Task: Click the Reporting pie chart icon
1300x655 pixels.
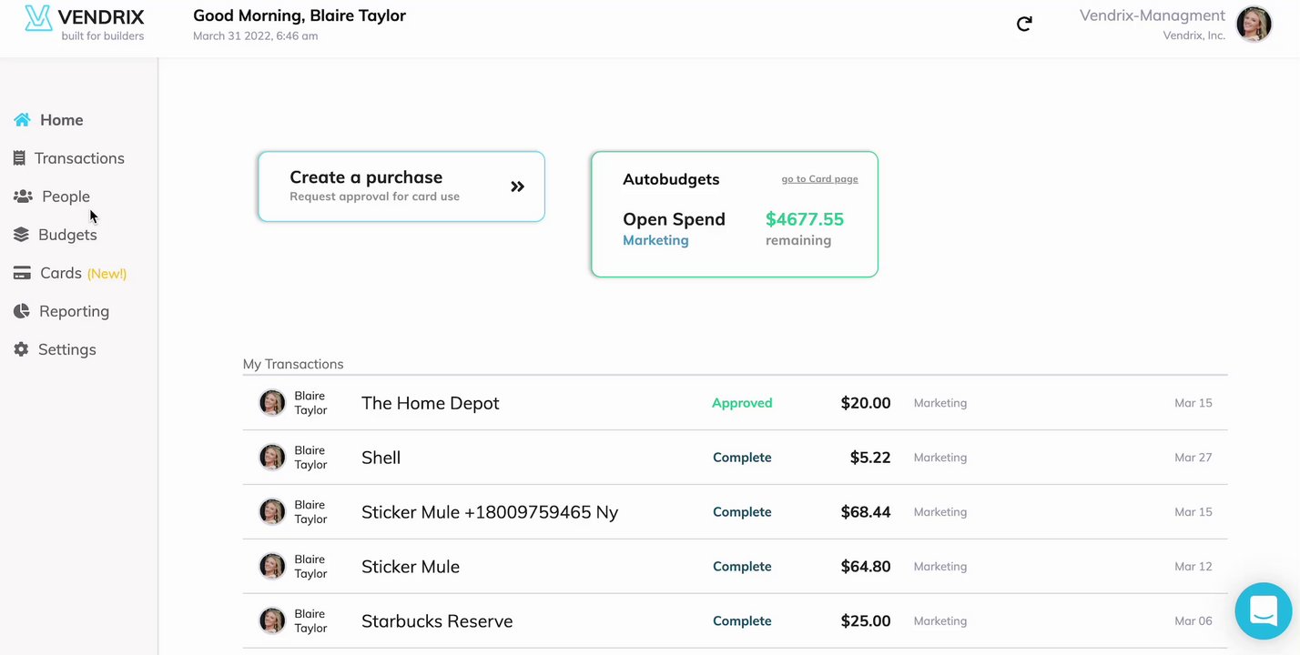Action: 22,311
